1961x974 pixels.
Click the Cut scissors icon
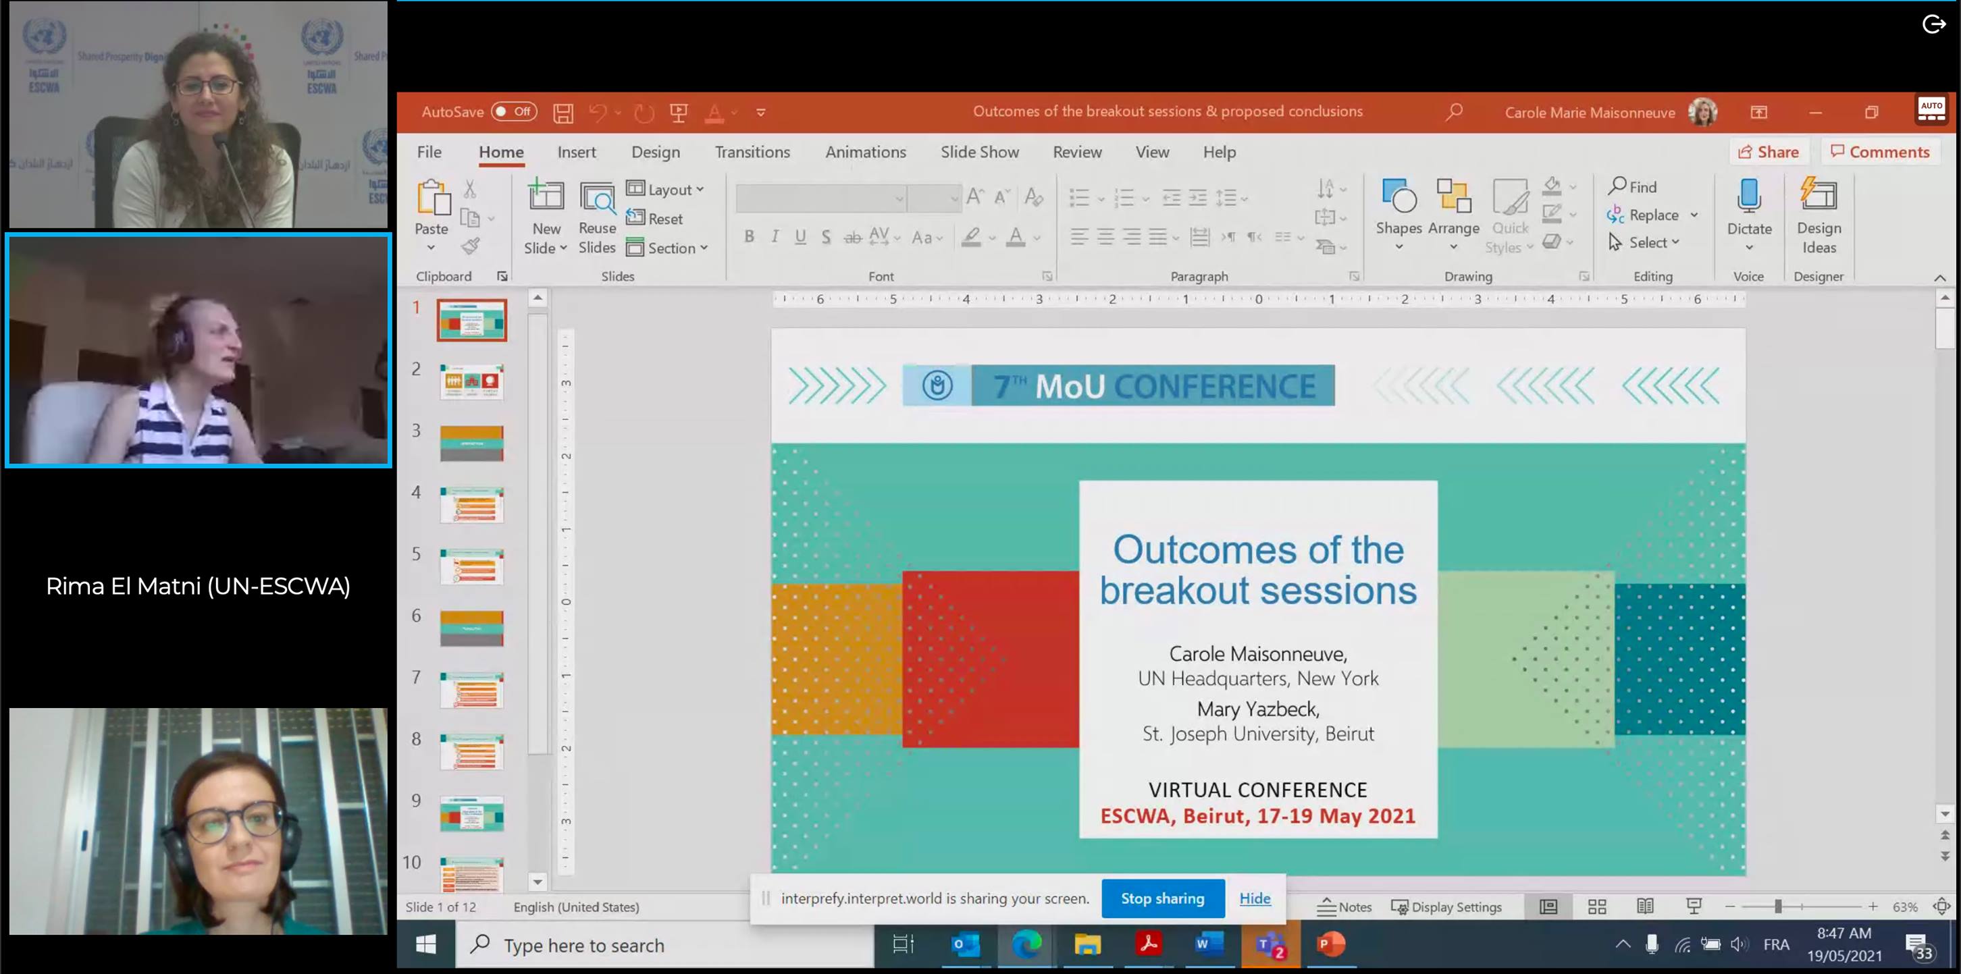tap(471, 189)
